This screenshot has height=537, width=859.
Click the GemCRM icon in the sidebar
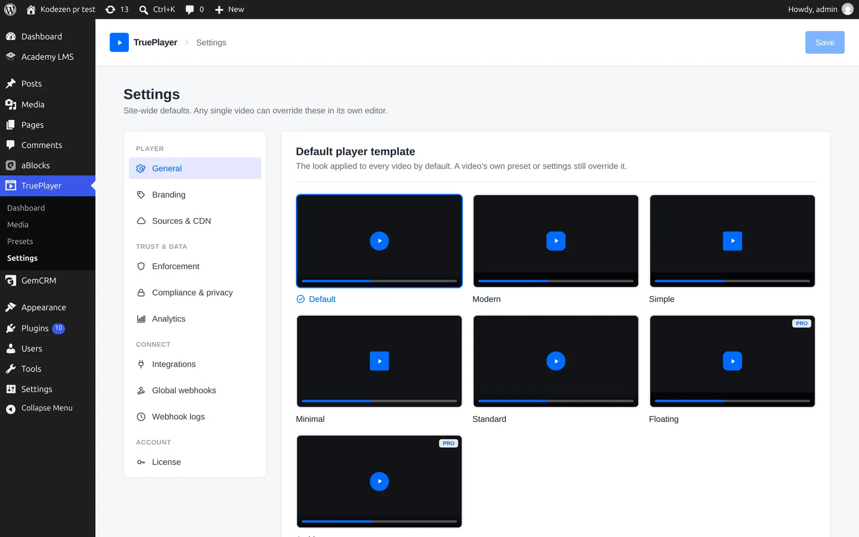(10, 281)
